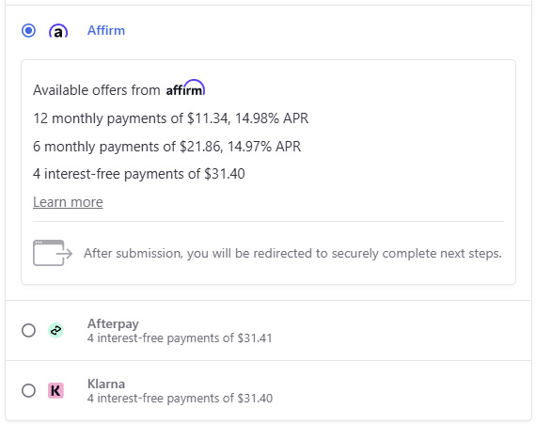The width and height of the screenshot is (536, 424).
Task: Click Afterpay's $31.41 interest-free payments text
Action: (x=180, y=338)
